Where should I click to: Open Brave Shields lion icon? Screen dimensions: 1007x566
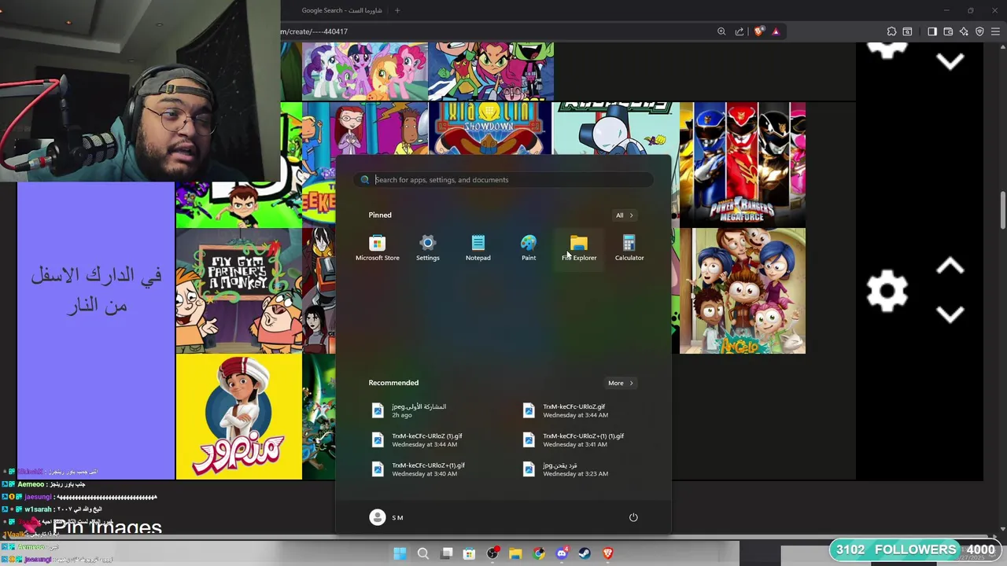click(758, 31)
